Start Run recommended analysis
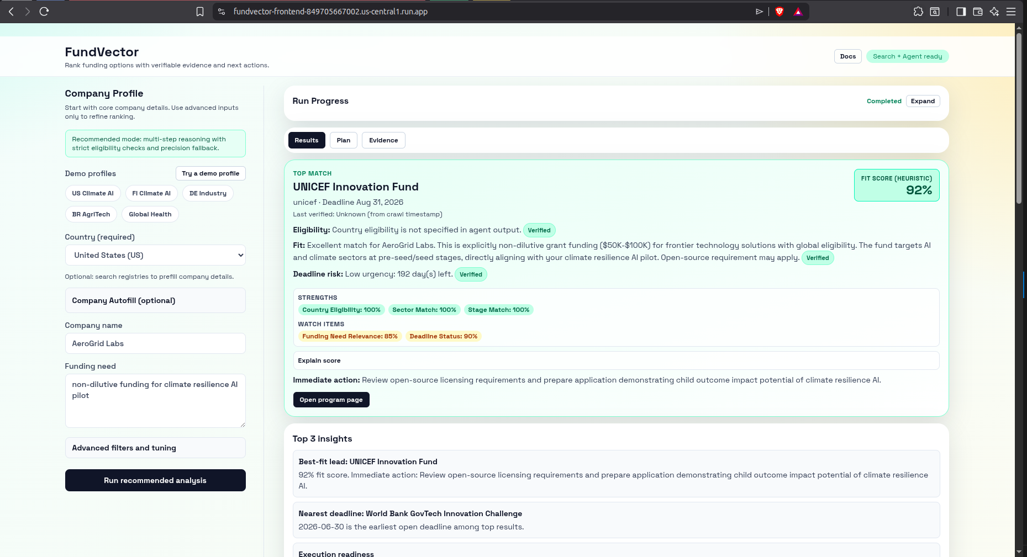 [155, 480]
